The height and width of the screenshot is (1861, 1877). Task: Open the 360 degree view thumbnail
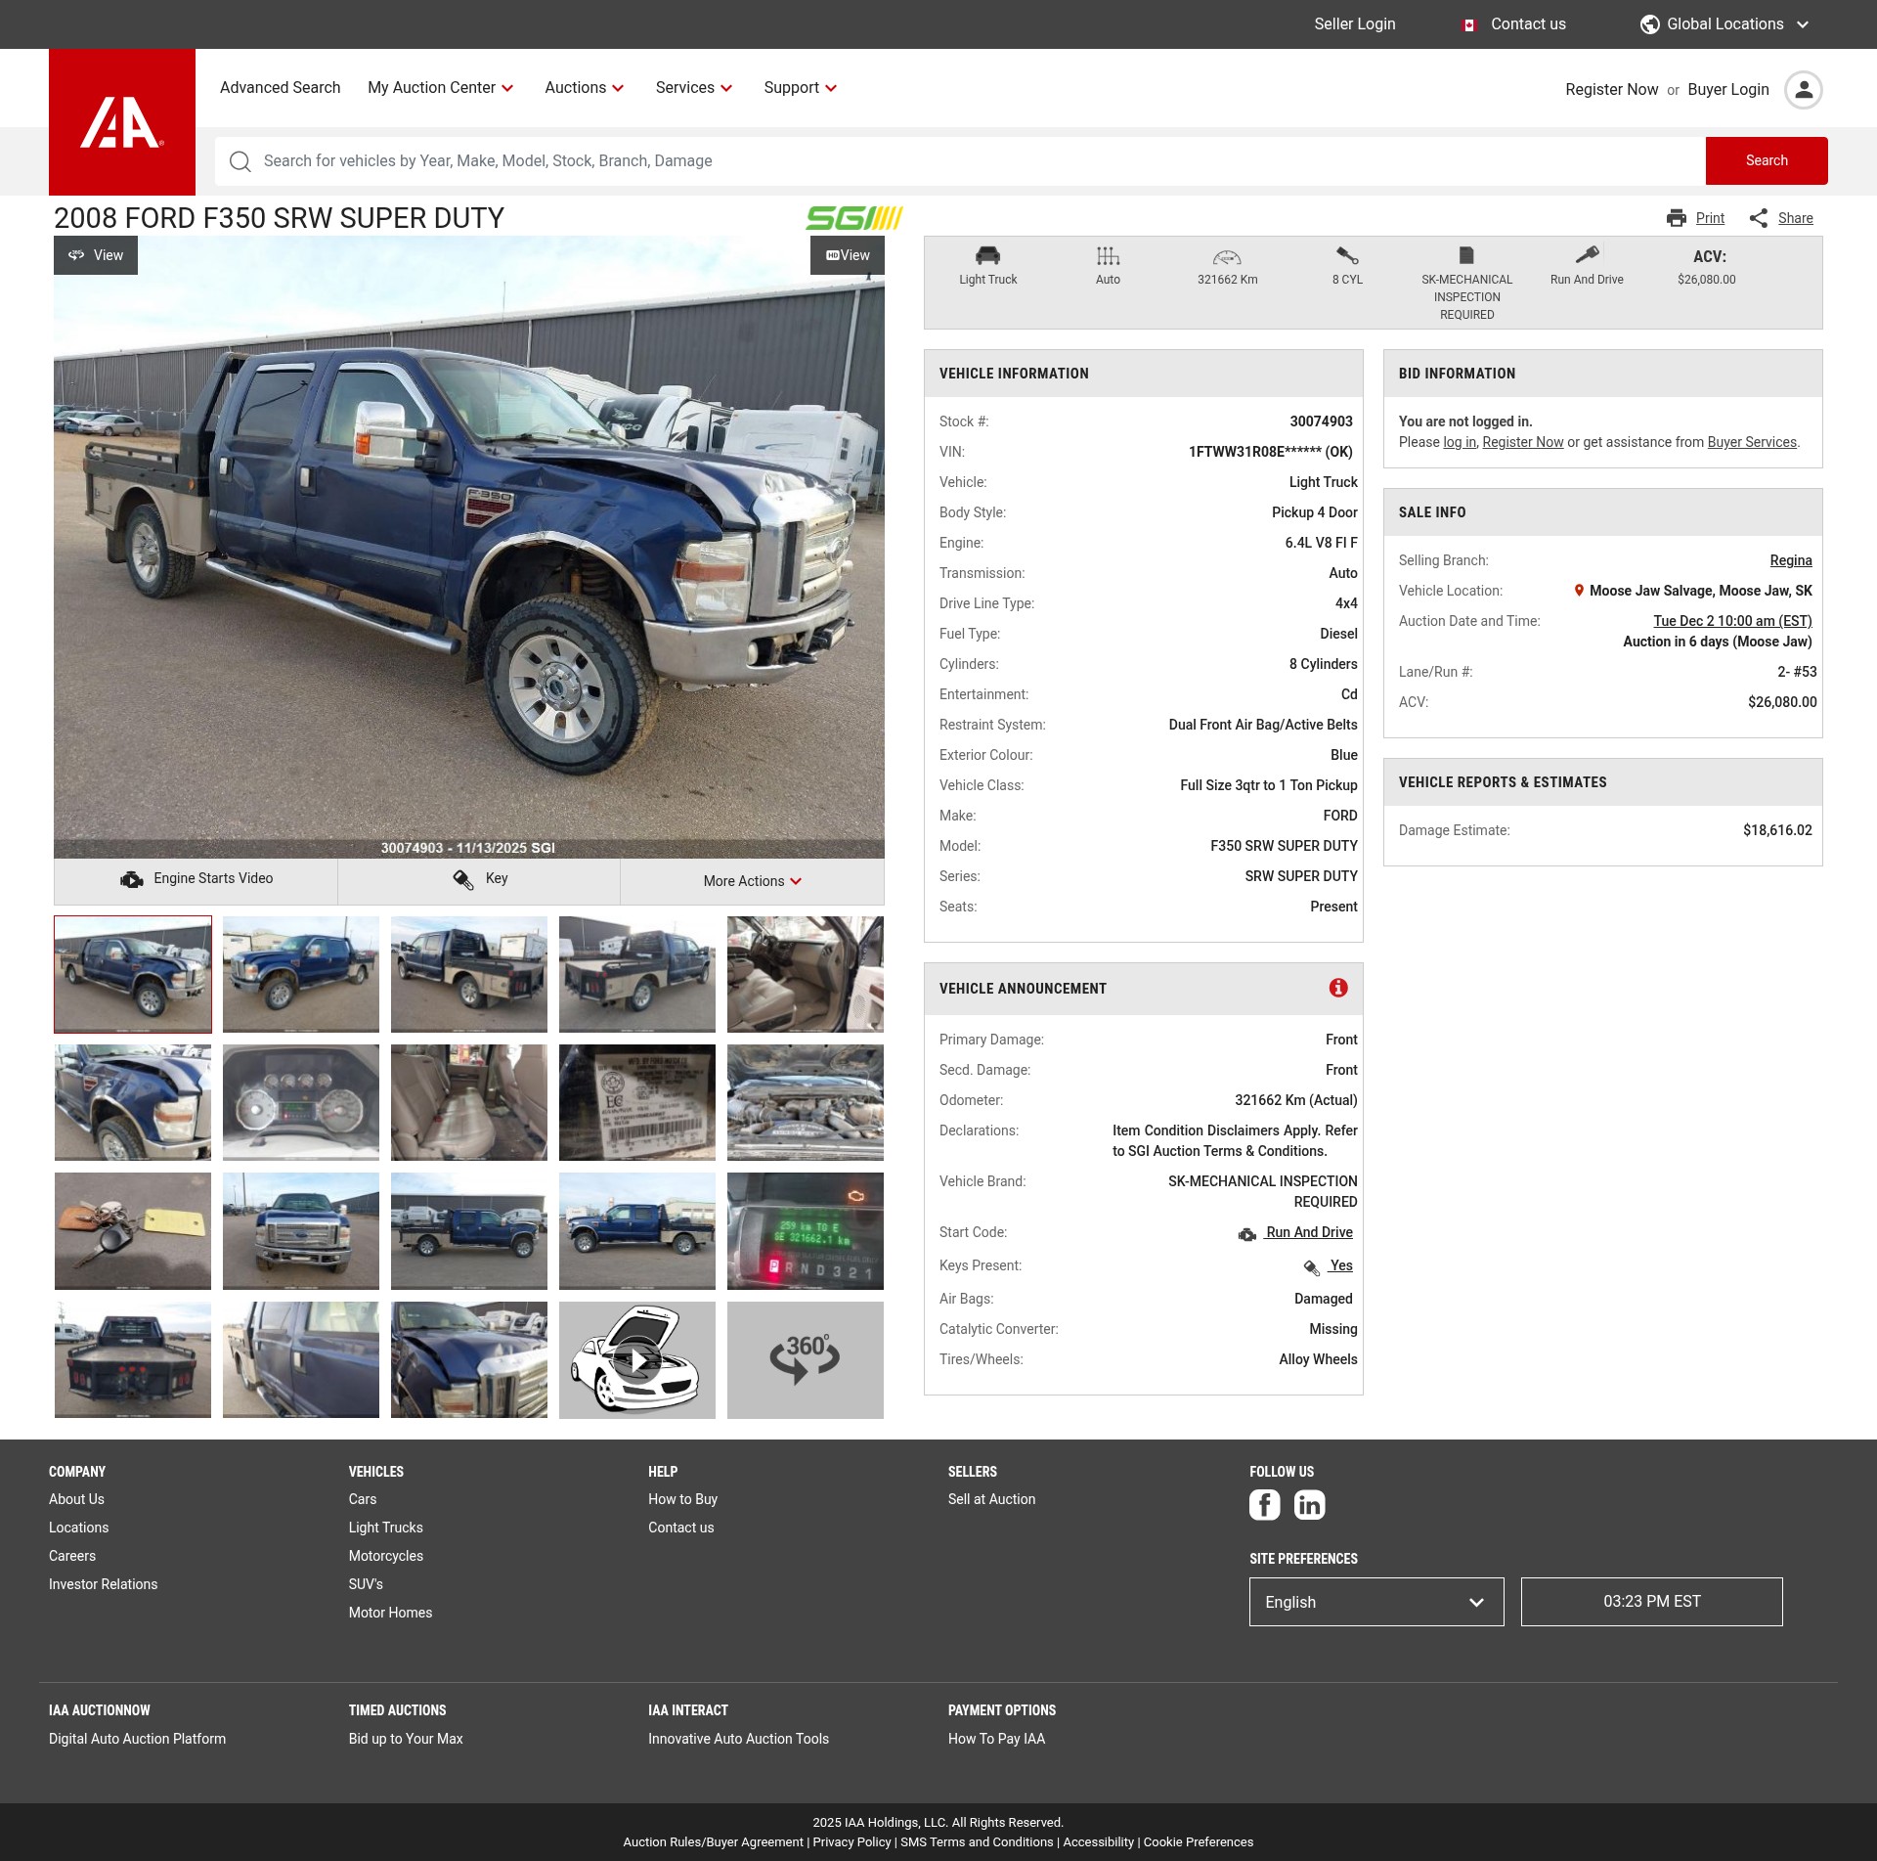[806, 1359]
